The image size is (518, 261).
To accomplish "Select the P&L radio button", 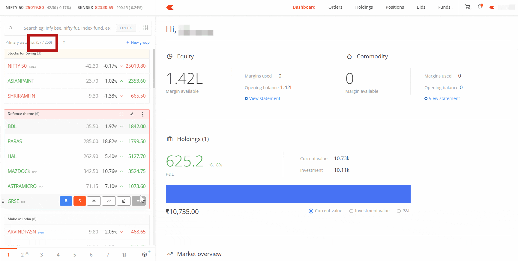I will coord(399,211).
